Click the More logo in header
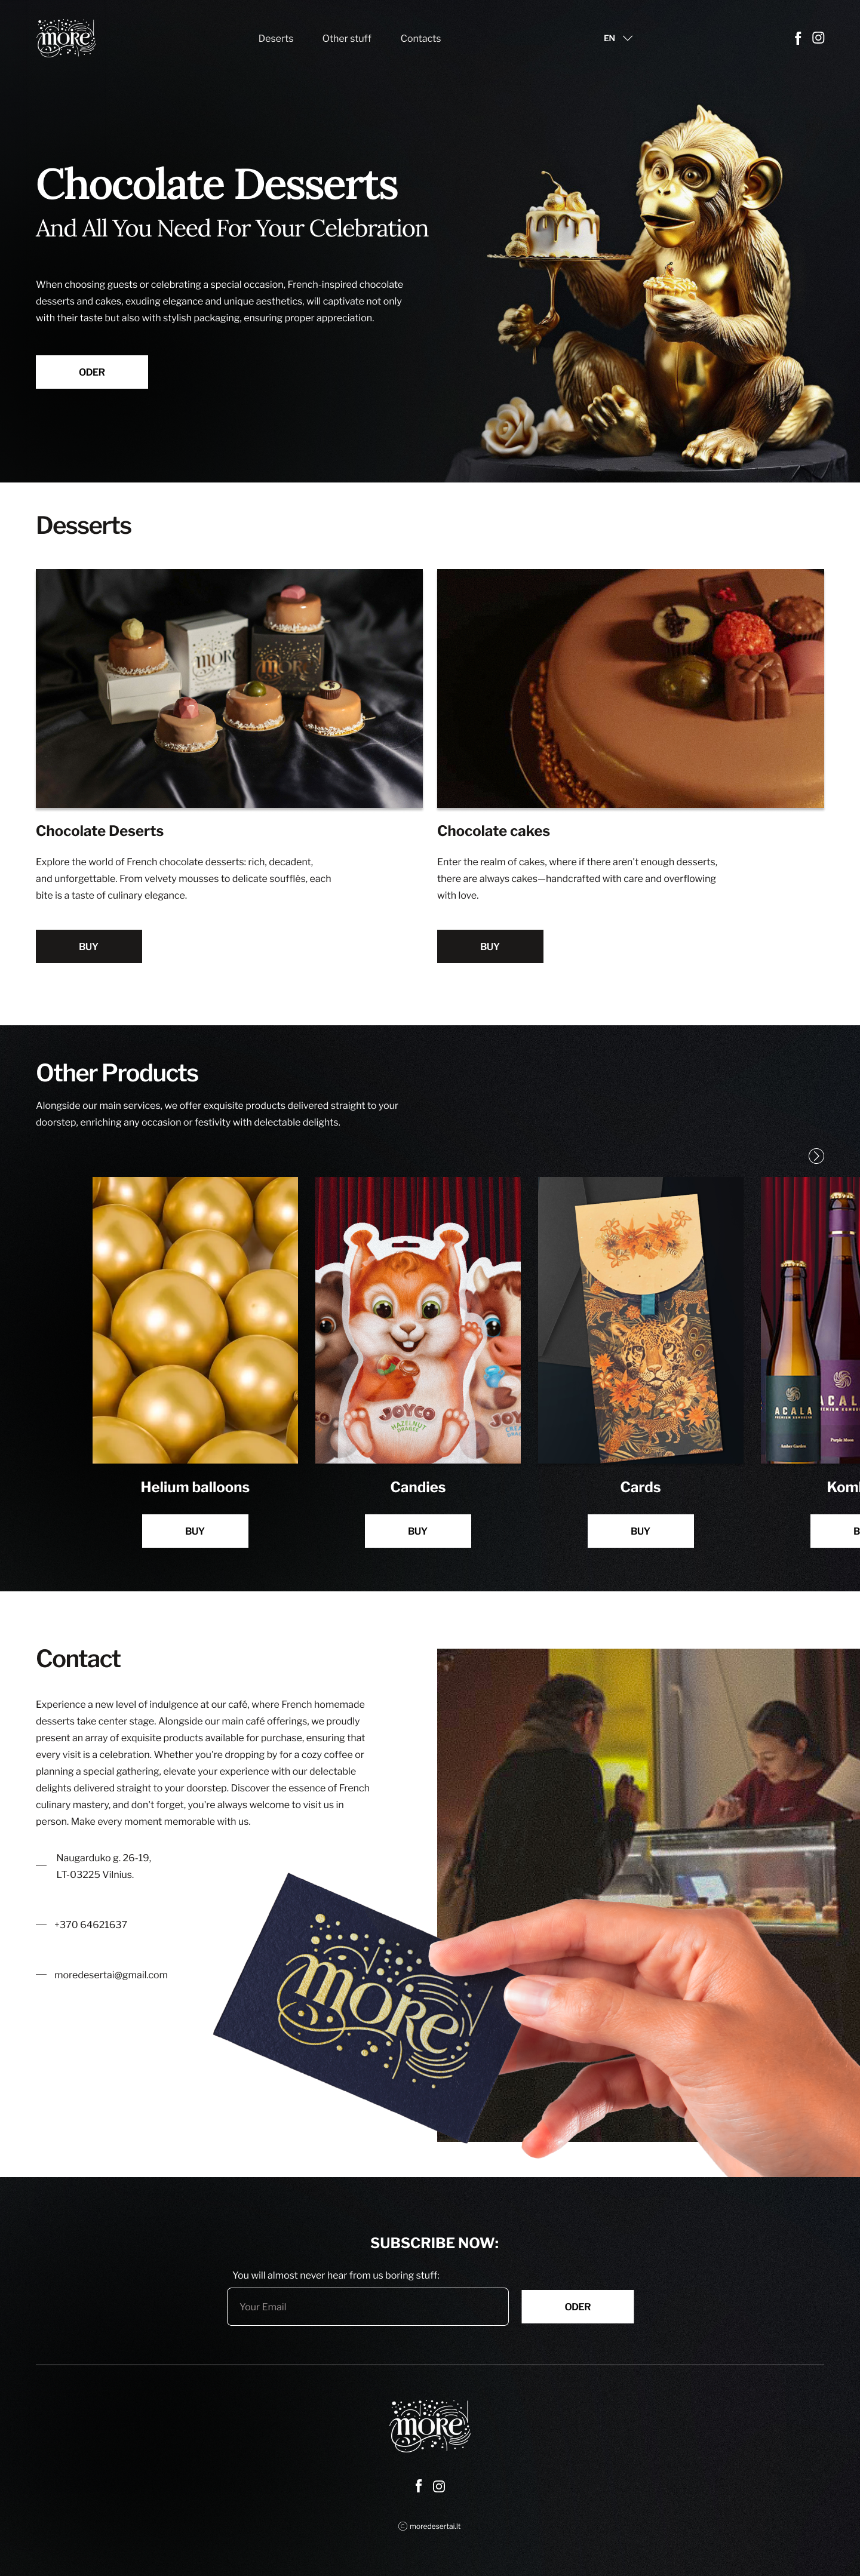Image resolution: width=860 pixels, height=2576 pixels. click(x=66, y=38)
